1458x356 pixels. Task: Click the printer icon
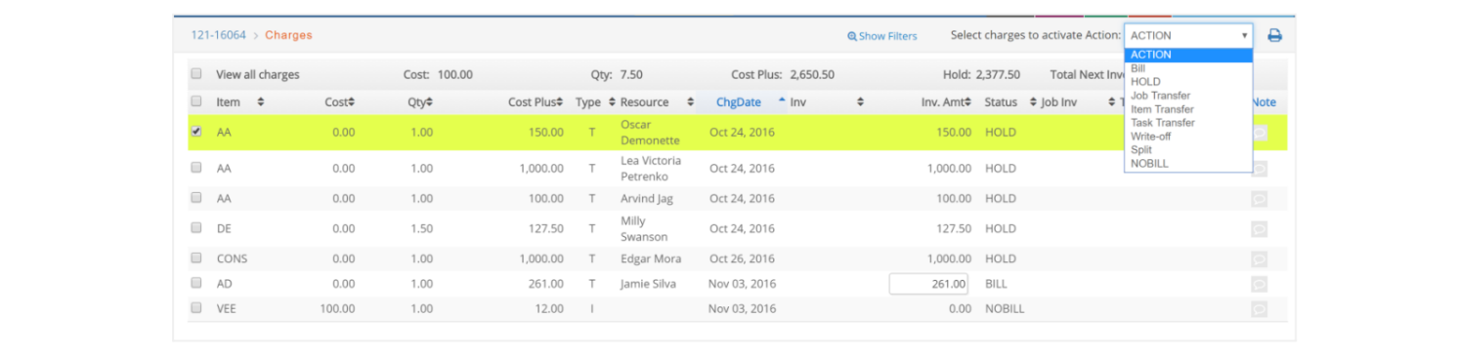point(1274,35)
